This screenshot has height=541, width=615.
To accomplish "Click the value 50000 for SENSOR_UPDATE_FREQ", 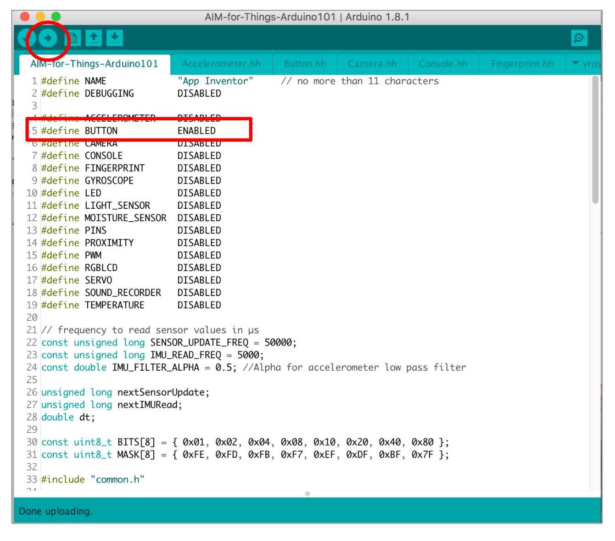I will click(278, 343).
